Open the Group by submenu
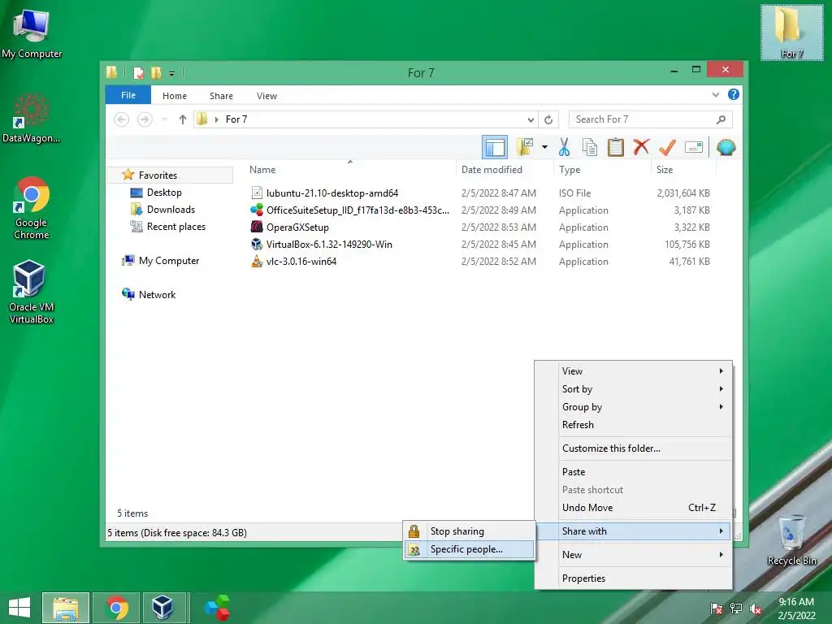 [634, 407]
